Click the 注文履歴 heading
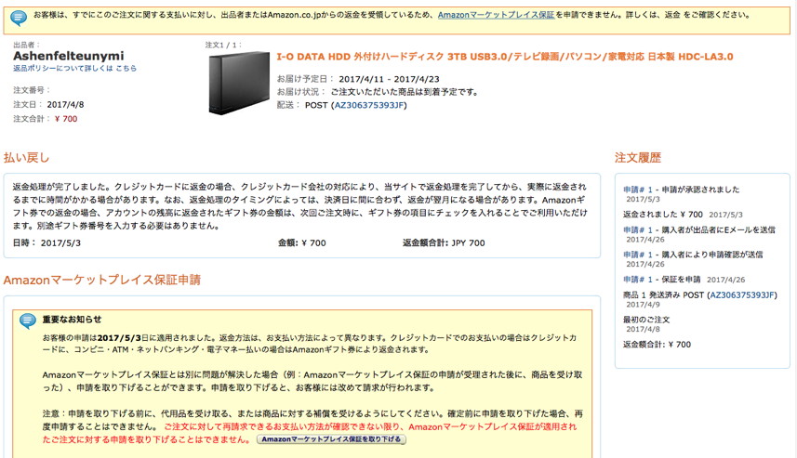 (x=637, y=157)
